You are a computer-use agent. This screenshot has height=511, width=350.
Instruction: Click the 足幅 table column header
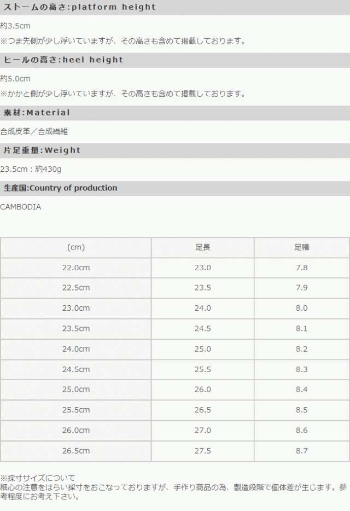tap(301, 247)
